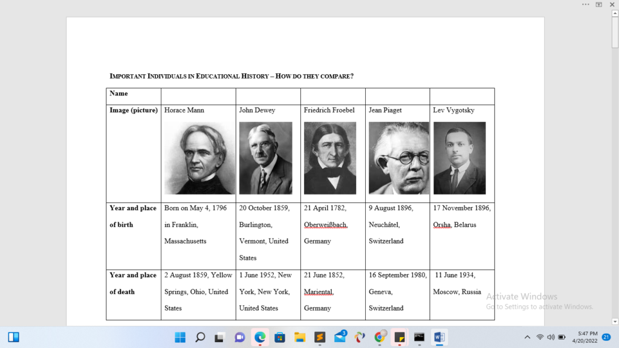Image resolution: width=619 pixels, height=348 pixels.
Task: Click the vertical scrollbar down arrow
Action: tap(615, 321)
